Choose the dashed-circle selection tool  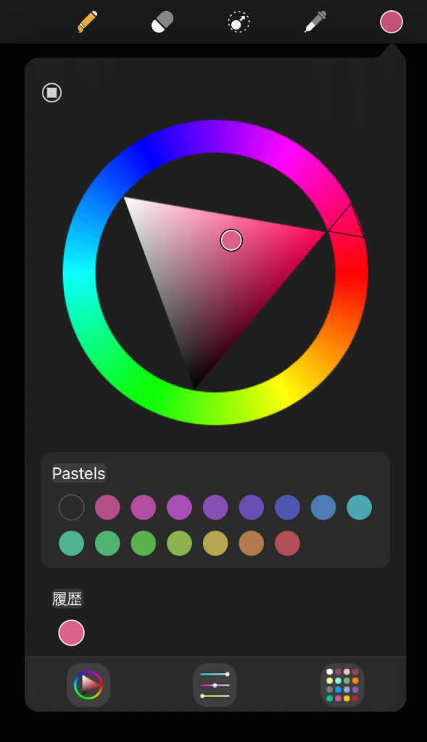click(x=239, y=22)
